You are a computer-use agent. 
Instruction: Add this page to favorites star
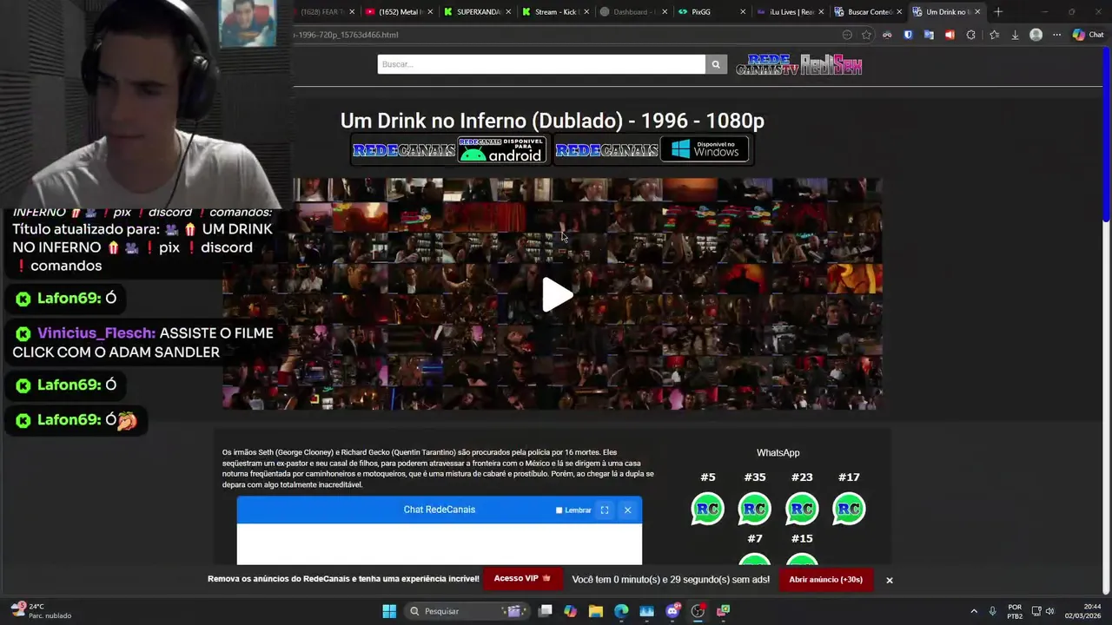[x=866, y=35]
